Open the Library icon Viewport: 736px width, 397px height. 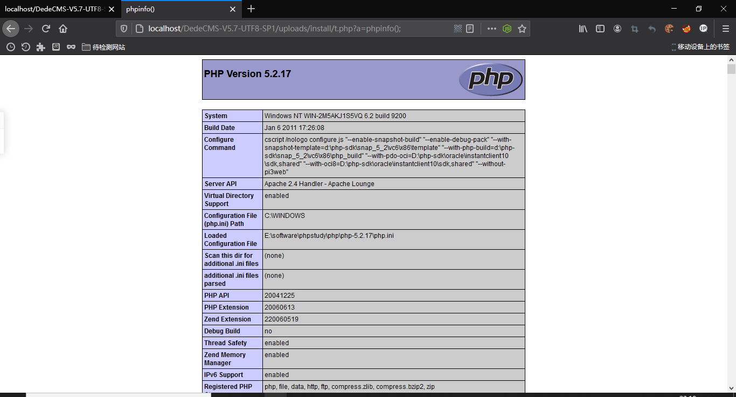583,29
